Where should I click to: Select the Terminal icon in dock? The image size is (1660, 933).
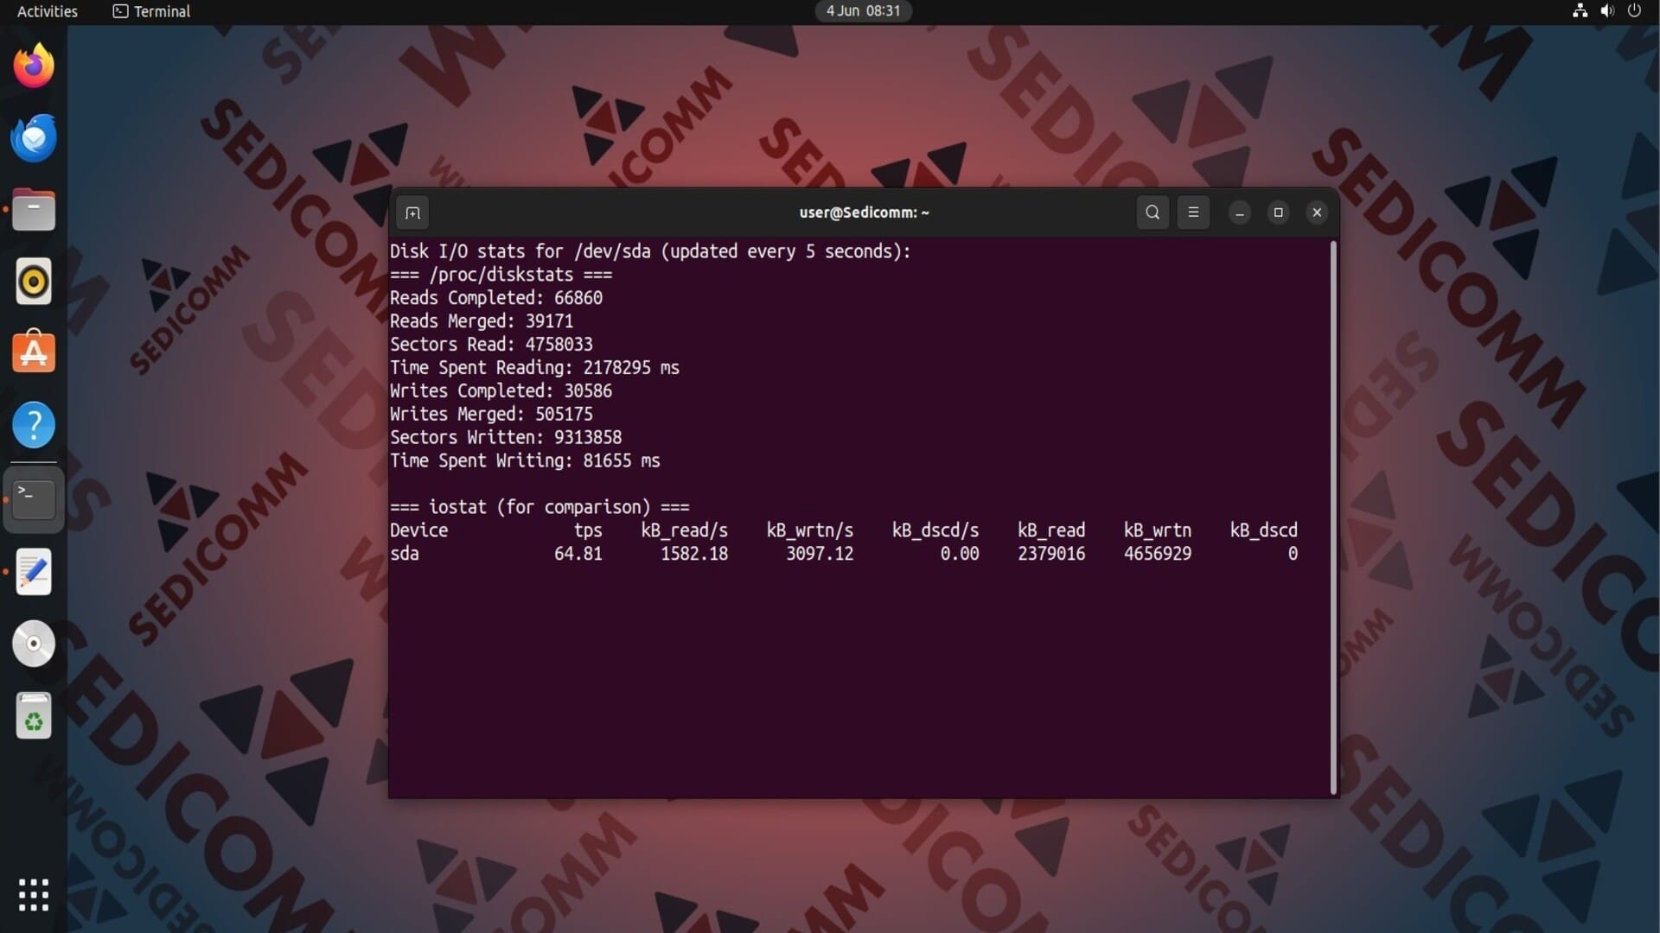(x=34, y=498)
